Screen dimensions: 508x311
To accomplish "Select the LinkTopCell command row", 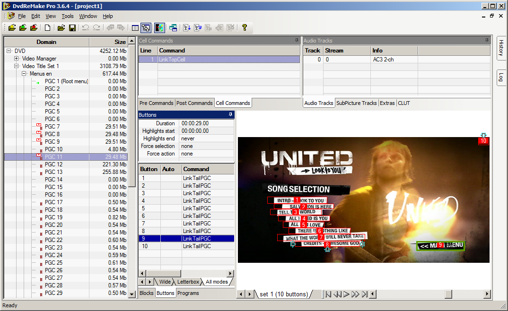I will [219, 60].
